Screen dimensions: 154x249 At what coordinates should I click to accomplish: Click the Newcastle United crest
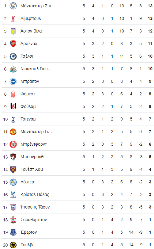(x=13, y=69)
